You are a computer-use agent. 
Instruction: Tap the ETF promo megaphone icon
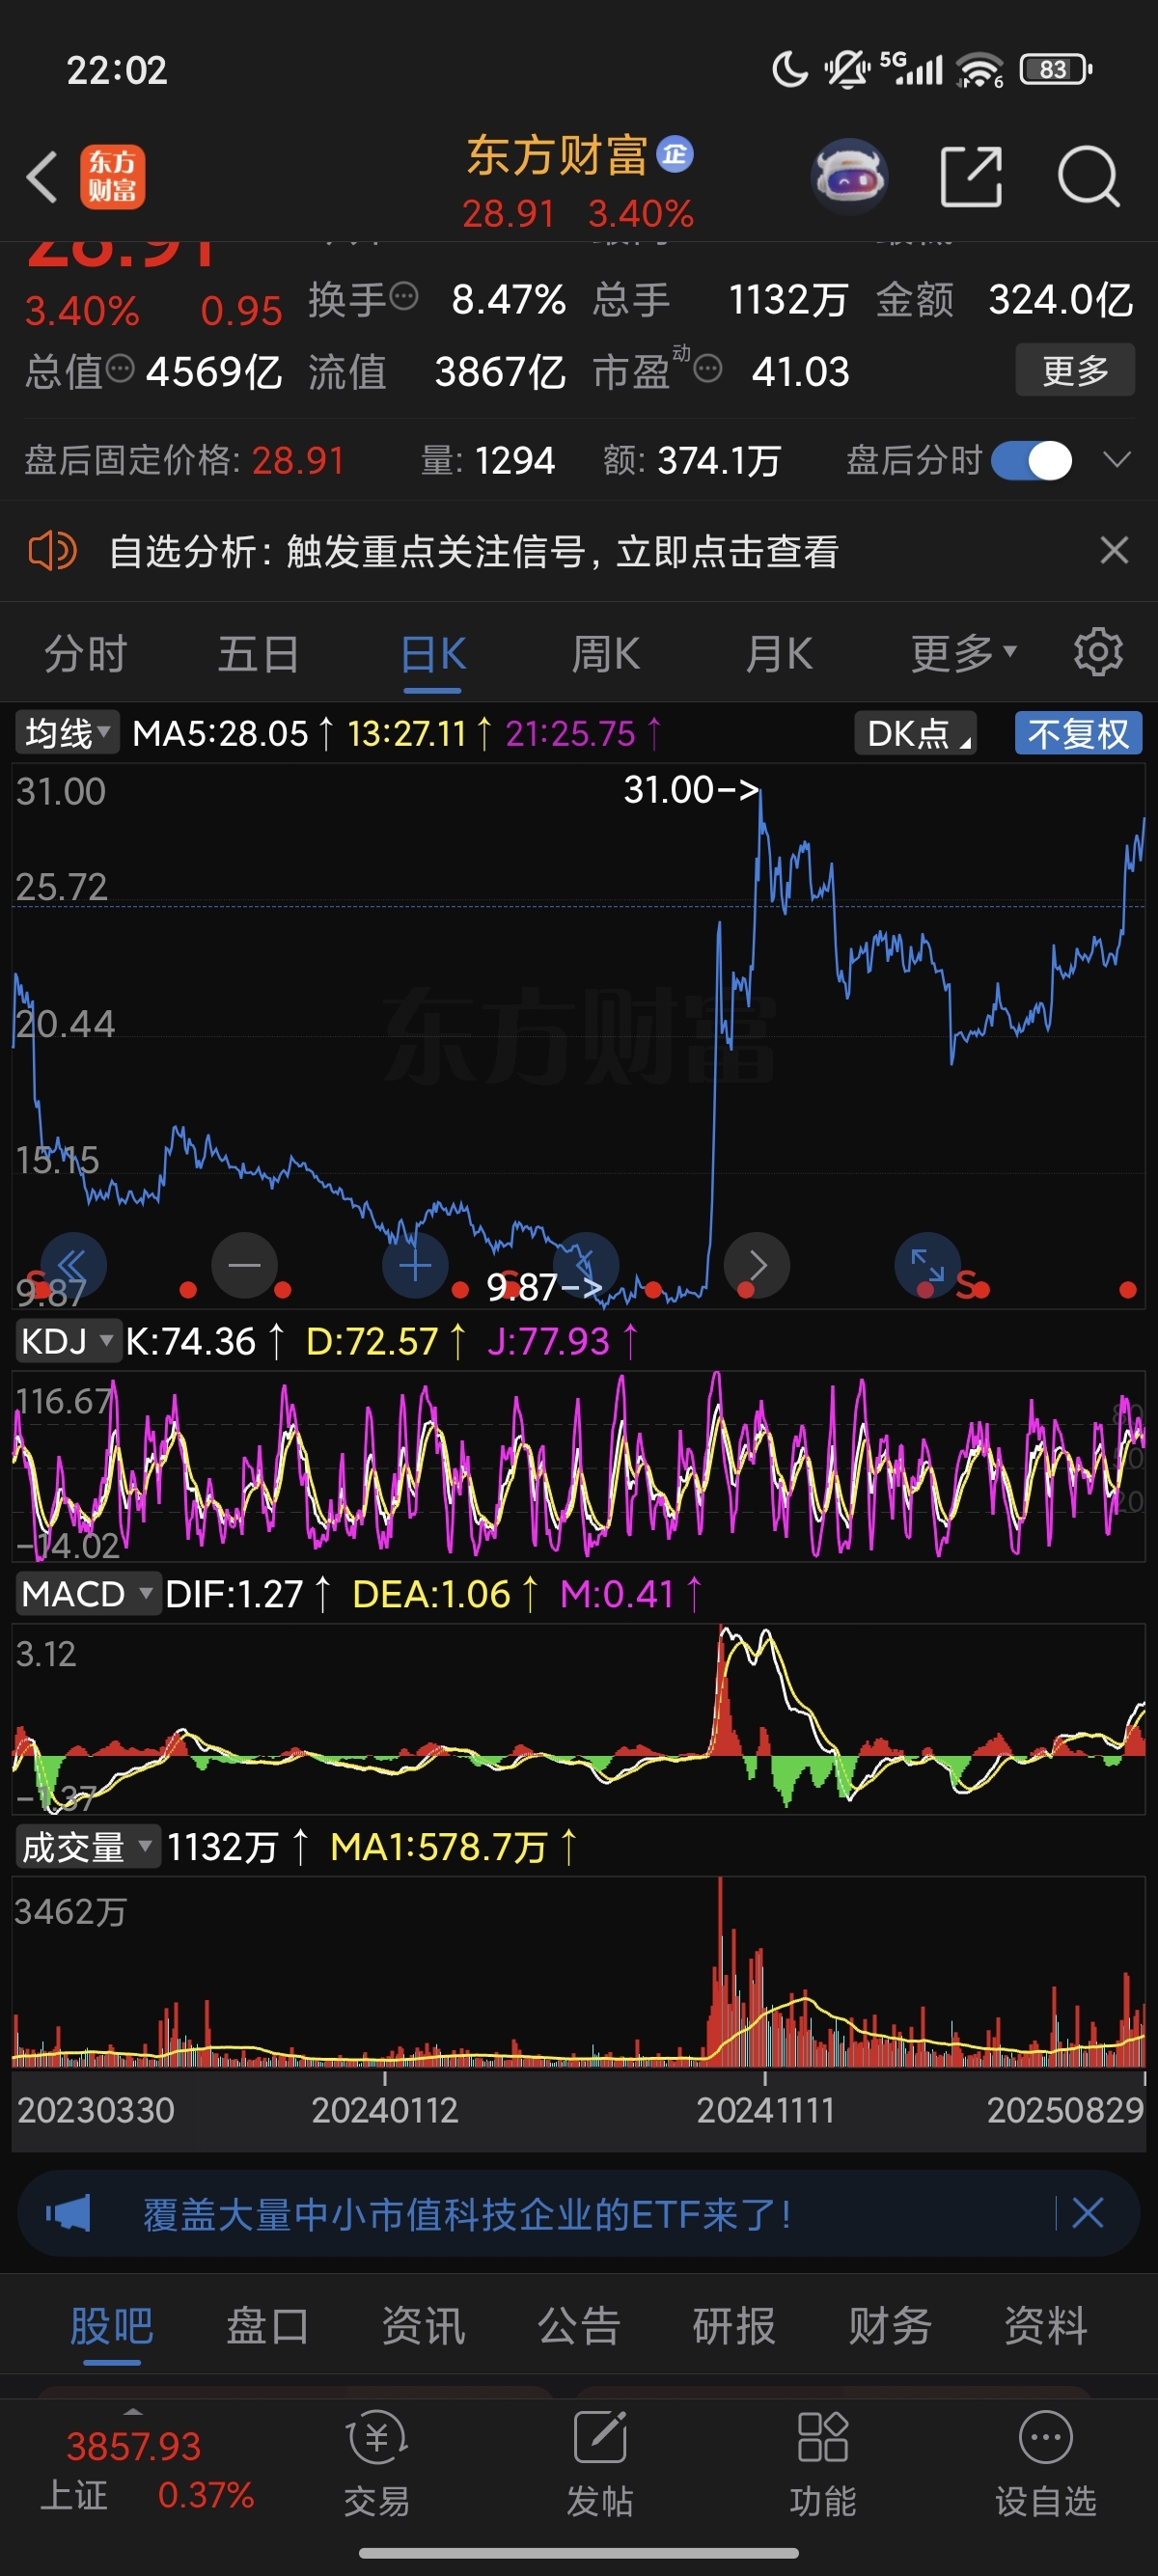68,2214
